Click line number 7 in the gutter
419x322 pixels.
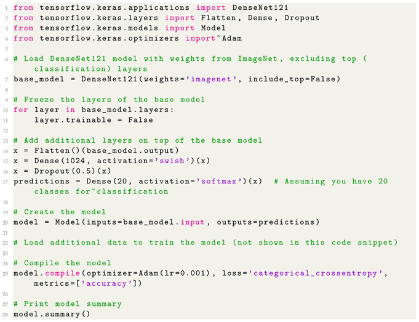[6, 79]
